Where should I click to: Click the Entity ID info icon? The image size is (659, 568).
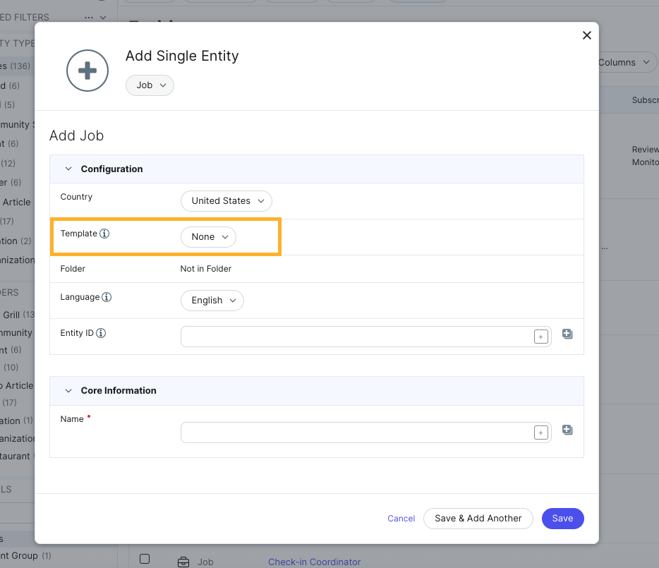101,333
